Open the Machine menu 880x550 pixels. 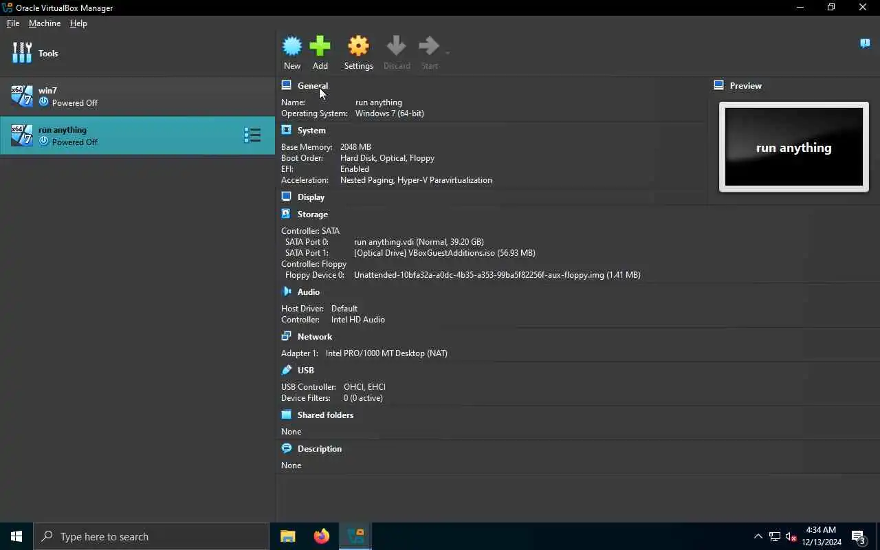pyautogui.click(x=45, y=23)
